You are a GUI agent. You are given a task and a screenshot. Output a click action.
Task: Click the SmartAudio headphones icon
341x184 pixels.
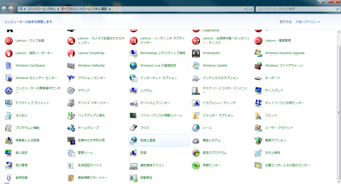196,53
